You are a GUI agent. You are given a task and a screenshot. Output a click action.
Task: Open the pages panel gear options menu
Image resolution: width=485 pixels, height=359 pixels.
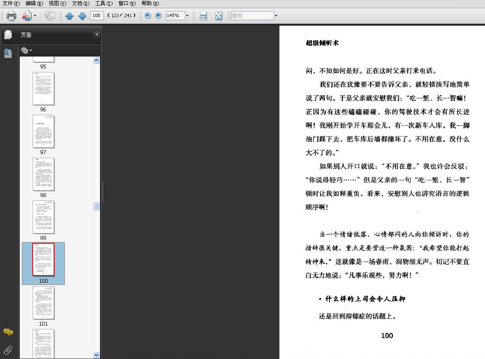(26, 50)
